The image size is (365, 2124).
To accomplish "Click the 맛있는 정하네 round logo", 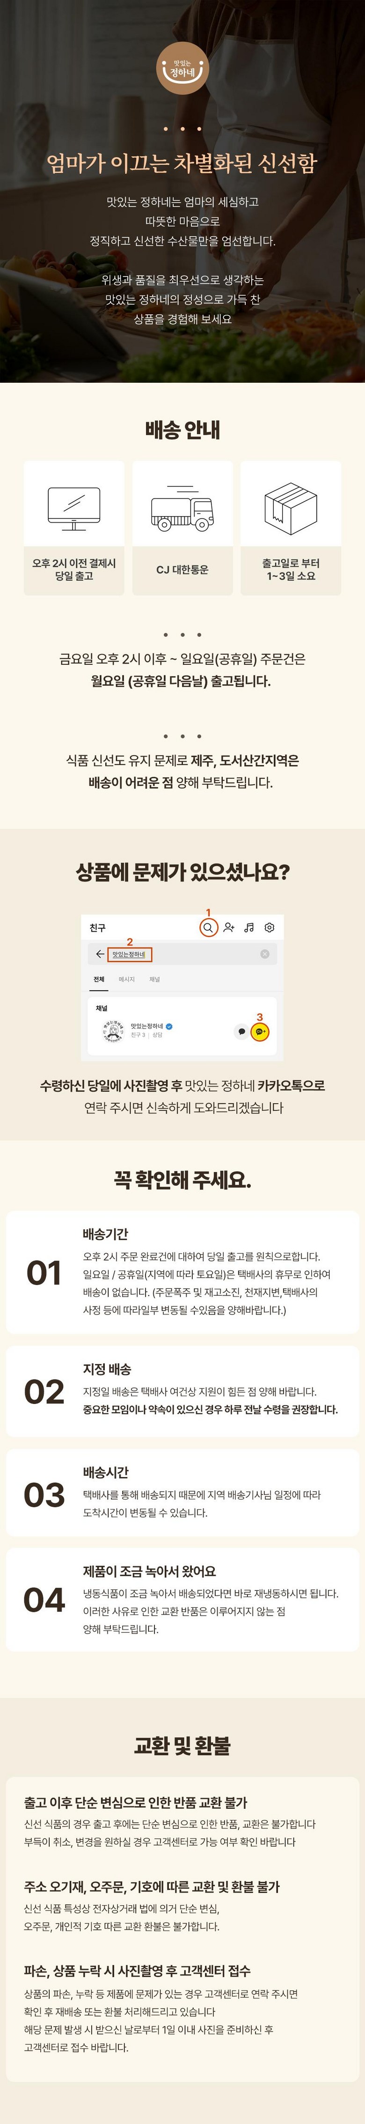I will coord(183,68).
